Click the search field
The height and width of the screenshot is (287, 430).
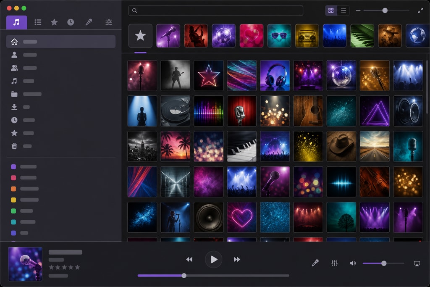[x=215, y=11]
